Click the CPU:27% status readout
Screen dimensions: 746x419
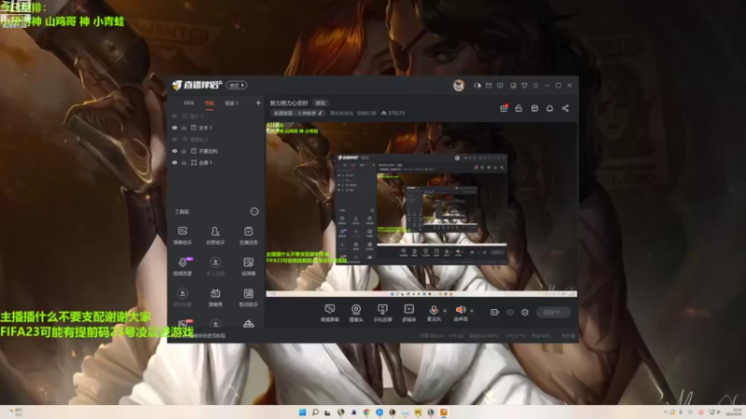tap(516, 336)
